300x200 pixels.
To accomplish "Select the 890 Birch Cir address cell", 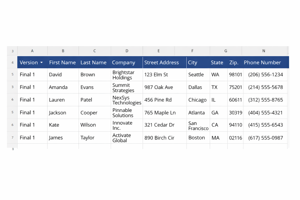I will (164, 137).
